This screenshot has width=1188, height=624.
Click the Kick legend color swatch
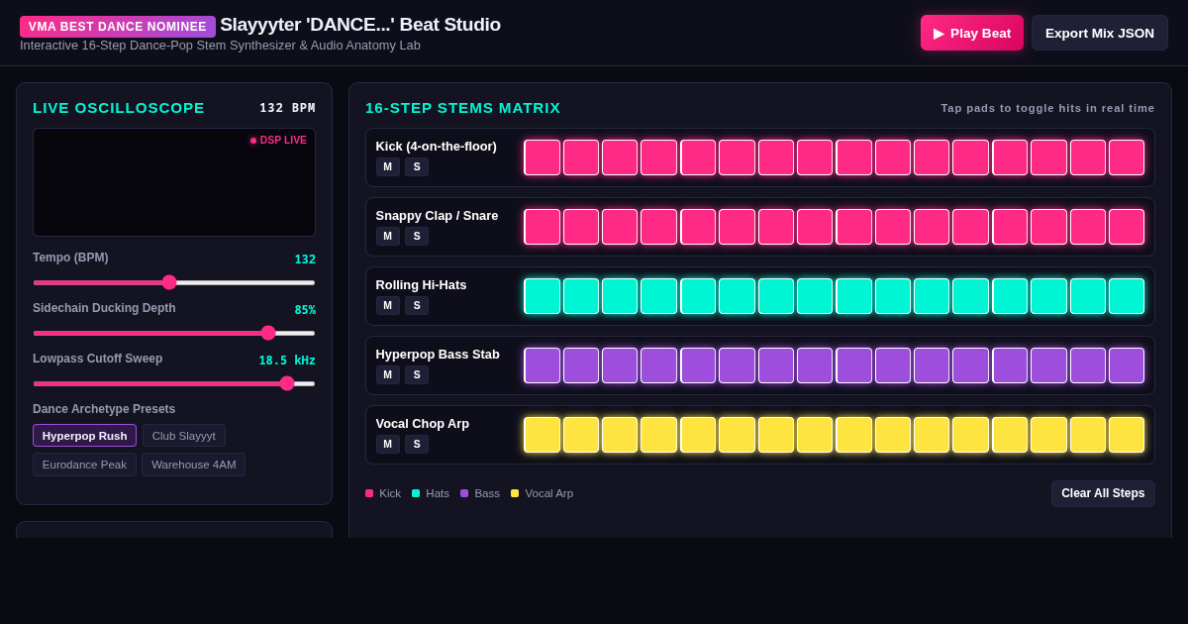pyautogui.click(x=369, y=493)
